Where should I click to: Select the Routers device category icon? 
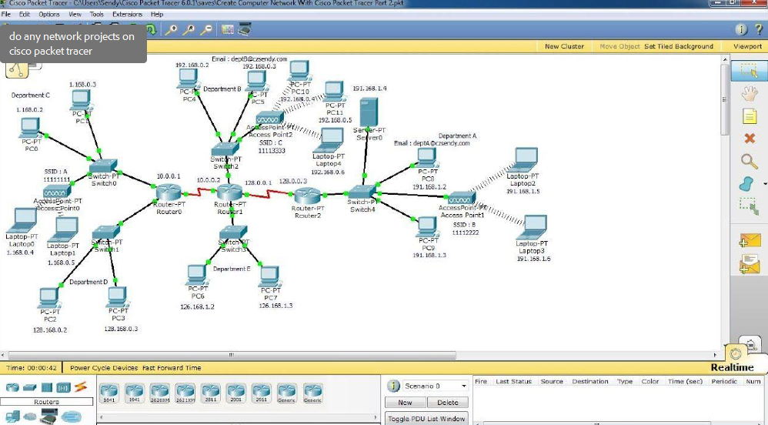pyautogui.click(x=13, y=388)
